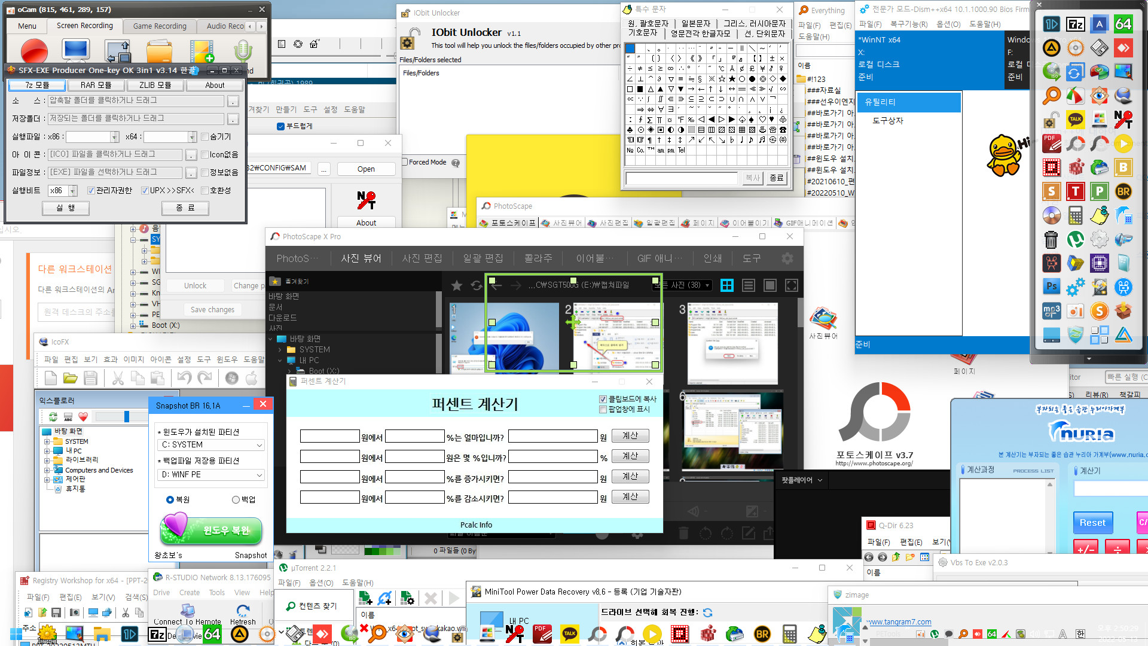The height and width of the screenshot is (646, 1148).
Task: Start recording with oCam red record button
Action: pyautogui.click(x=34, y=51)
